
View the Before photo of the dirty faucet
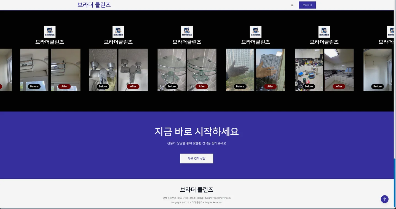103,69
